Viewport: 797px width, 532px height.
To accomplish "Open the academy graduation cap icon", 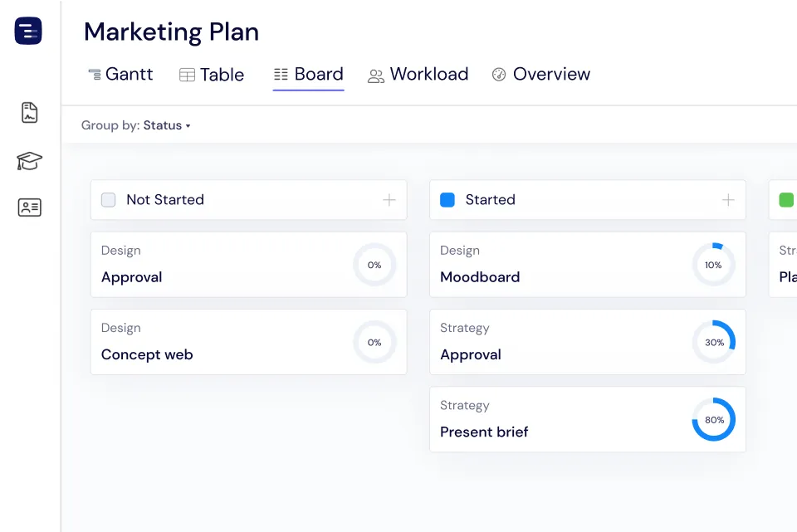I will tap(28, 161).
